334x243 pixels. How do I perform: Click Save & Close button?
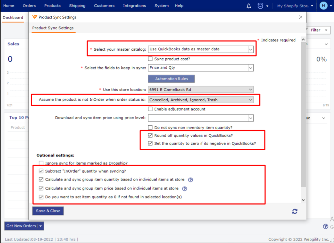(x=48, y=211)
